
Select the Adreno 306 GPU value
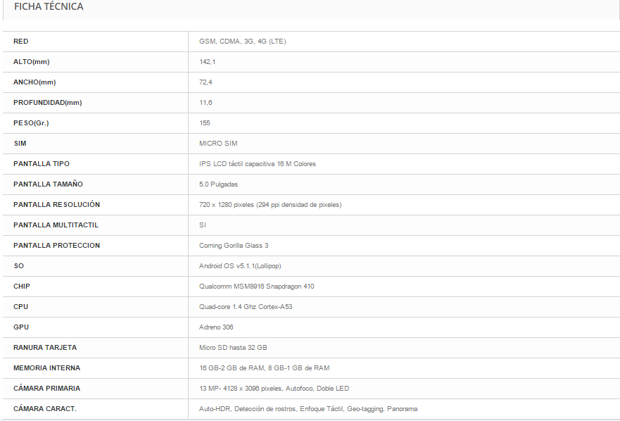coord(216,327)
